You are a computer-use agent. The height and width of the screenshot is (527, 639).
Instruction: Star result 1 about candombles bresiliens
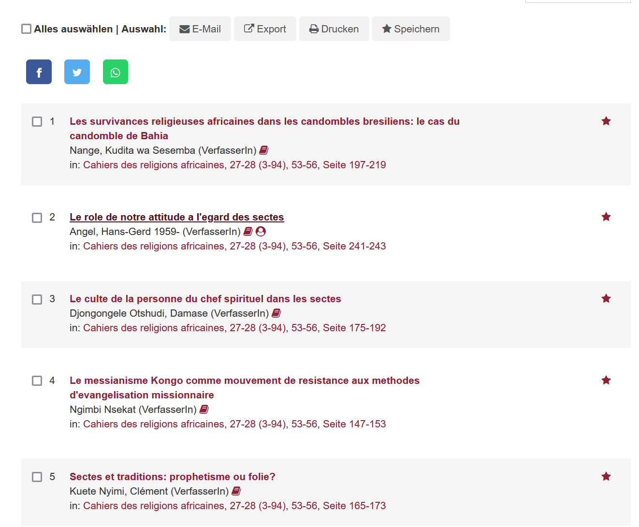606,121
